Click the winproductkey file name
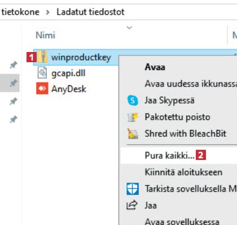Image resolution: width=237 pixels, height=225 pixels. [81, 57]
